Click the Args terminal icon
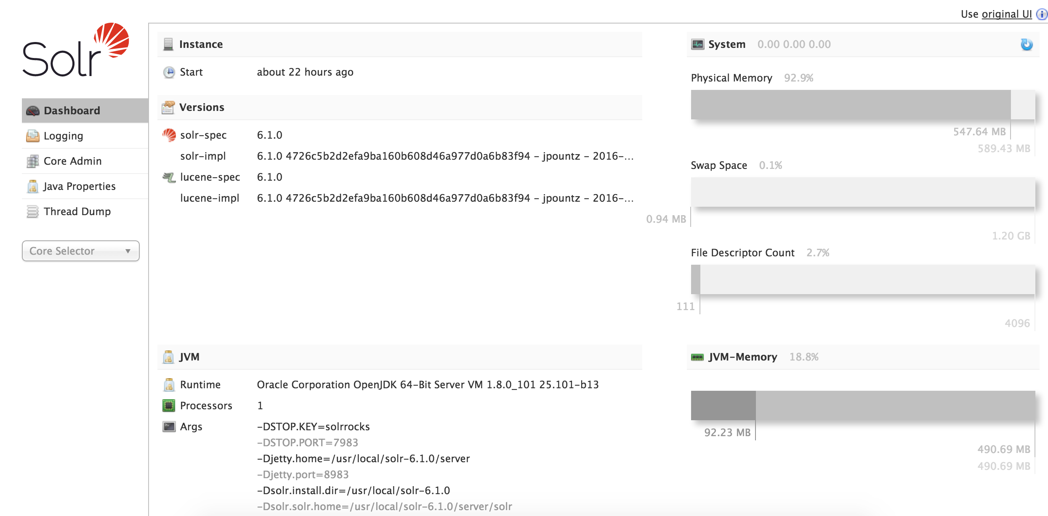Image resolution: width=1048 pixels, height=516 pixels. 169,426
